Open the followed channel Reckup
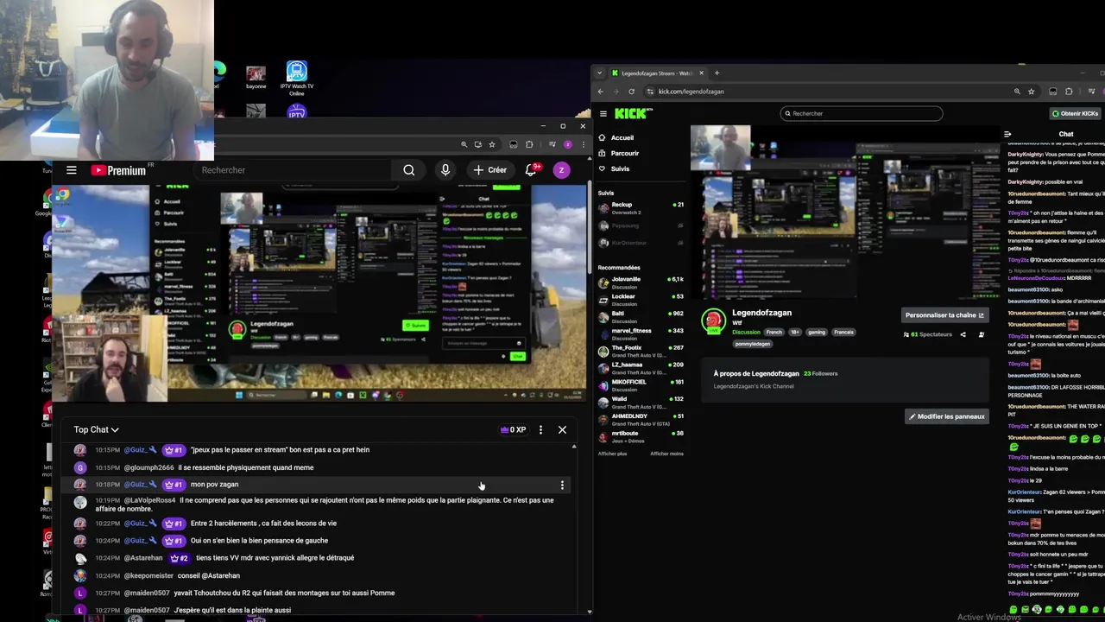 click(x=641, y=208)
